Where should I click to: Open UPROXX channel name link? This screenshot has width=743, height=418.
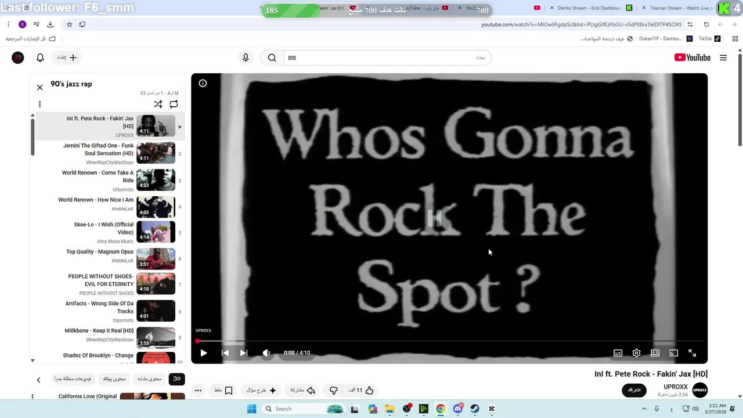pos(676,387)
